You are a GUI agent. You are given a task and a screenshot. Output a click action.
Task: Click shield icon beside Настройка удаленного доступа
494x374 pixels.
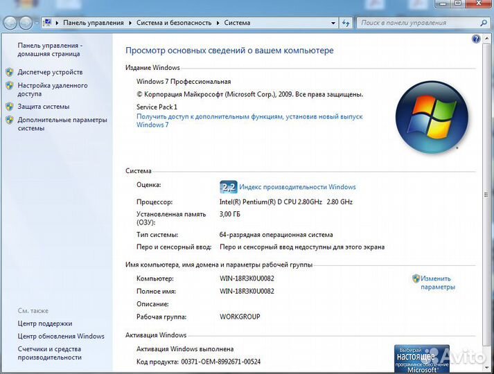point(10,86)
